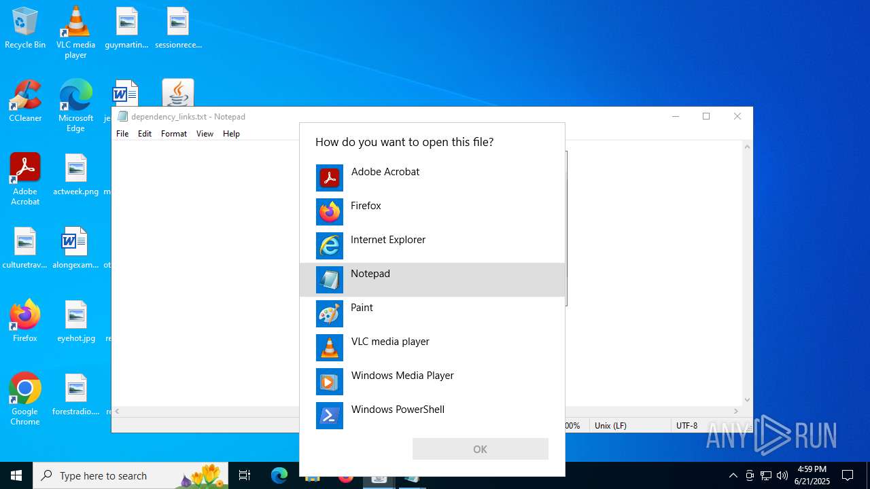870x489 pixels.
Task: Open the Recycle Bin desktop icon
Action: click(25, 29)
